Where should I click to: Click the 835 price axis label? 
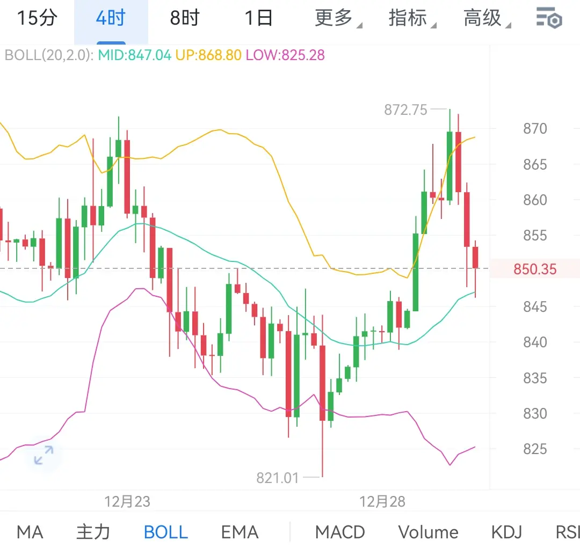535,378
